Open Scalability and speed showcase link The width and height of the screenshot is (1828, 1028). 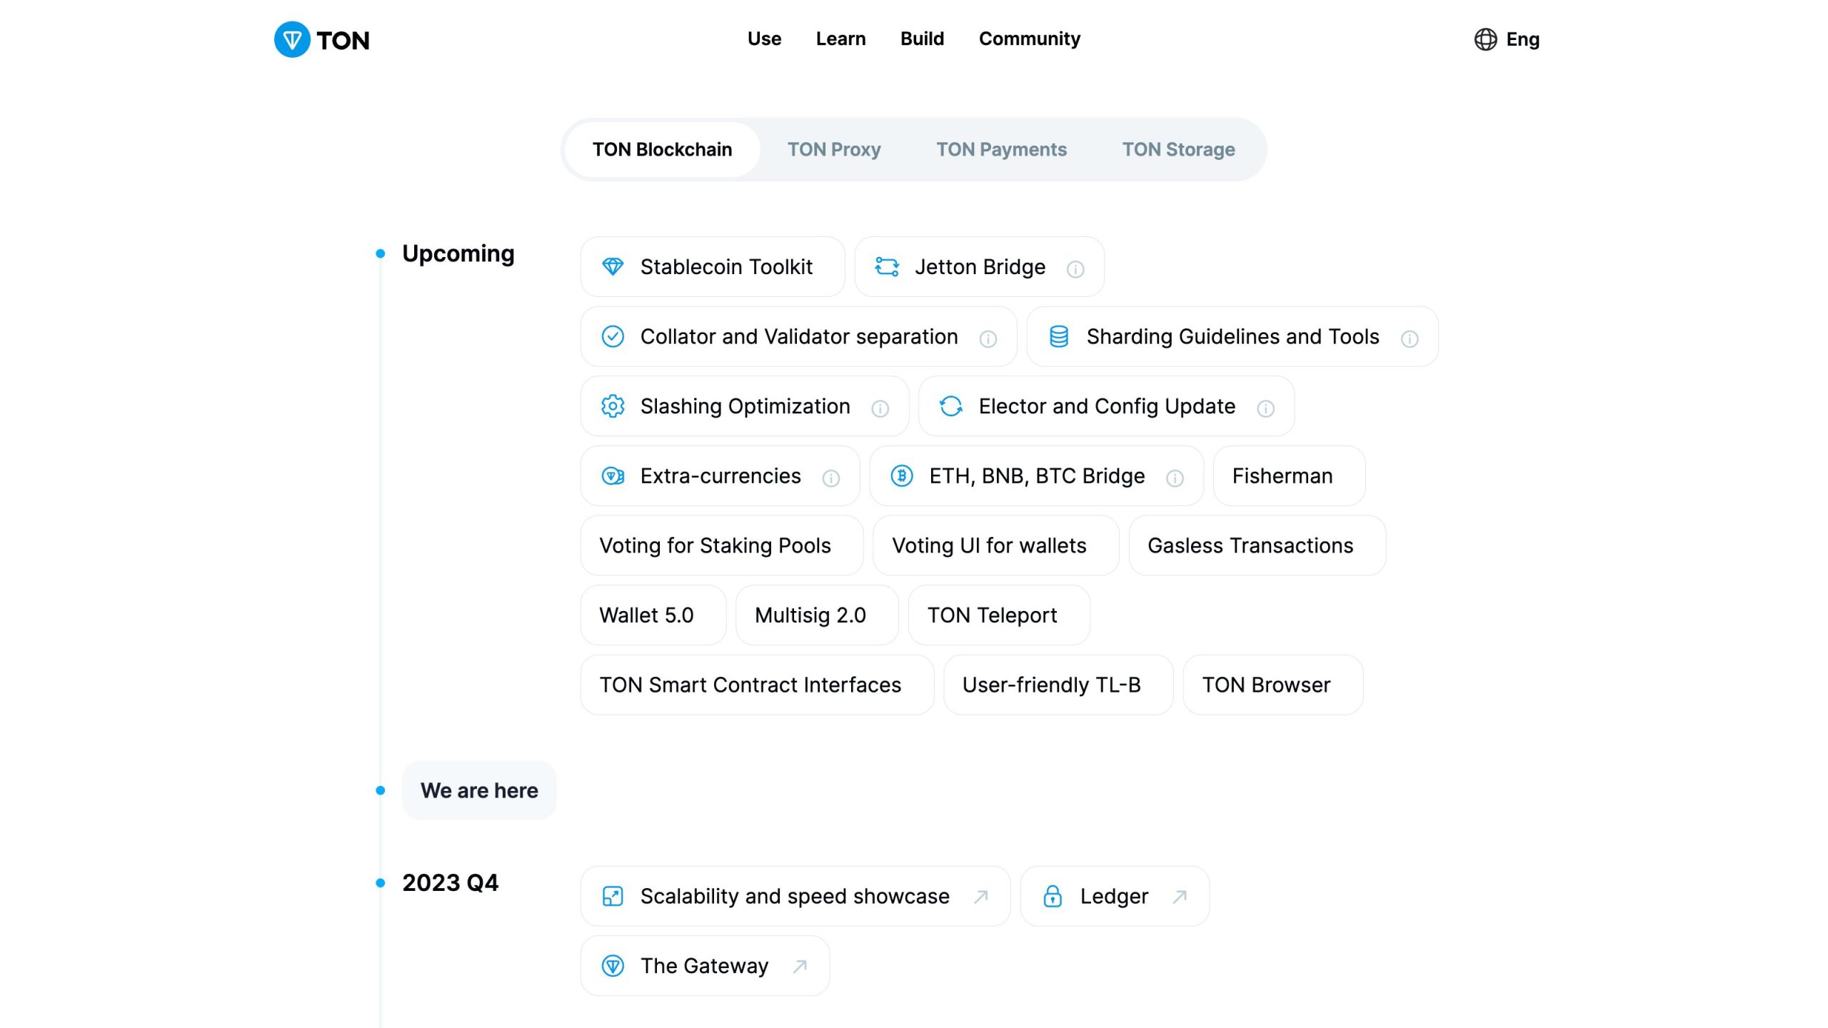coord(795,896)
